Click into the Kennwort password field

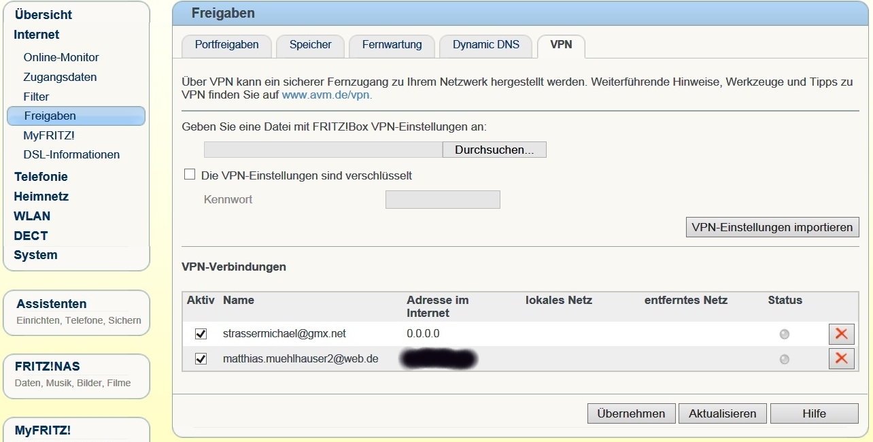tap(442, 200)
